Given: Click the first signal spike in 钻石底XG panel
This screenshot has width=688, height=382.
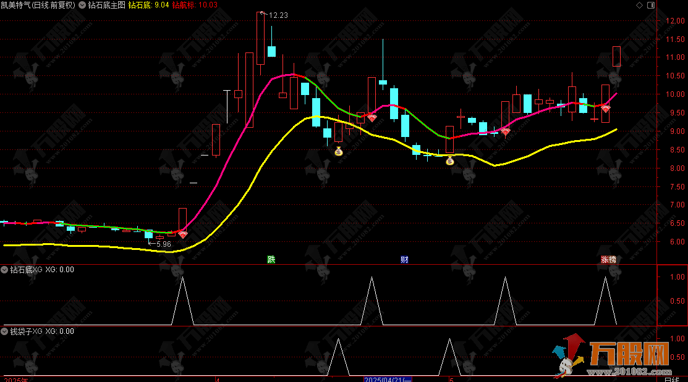Looking at the screenshot, I should pyautogui.click(x=182, y=301).
